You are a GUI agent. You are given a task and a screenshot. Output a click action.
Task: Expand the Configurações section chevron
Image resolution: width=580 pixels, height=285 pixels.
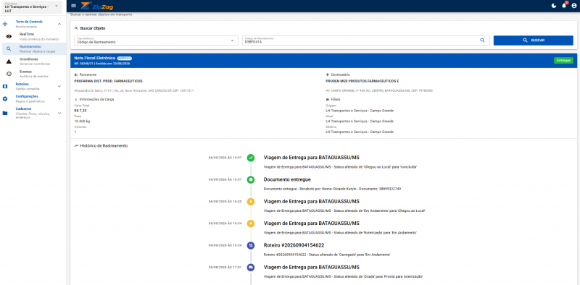click(59, 98)
